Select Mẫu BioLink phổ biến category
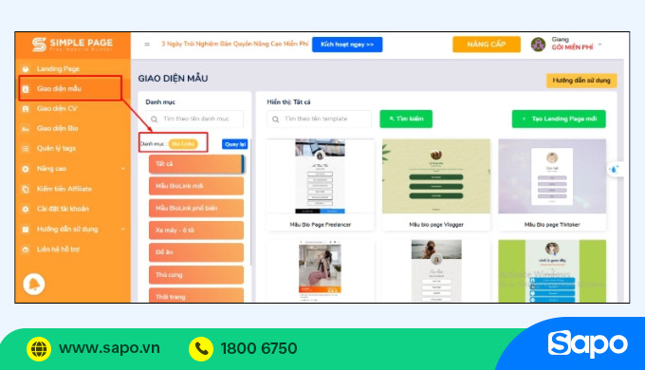The image size is (645, 370). coord(196,209)
